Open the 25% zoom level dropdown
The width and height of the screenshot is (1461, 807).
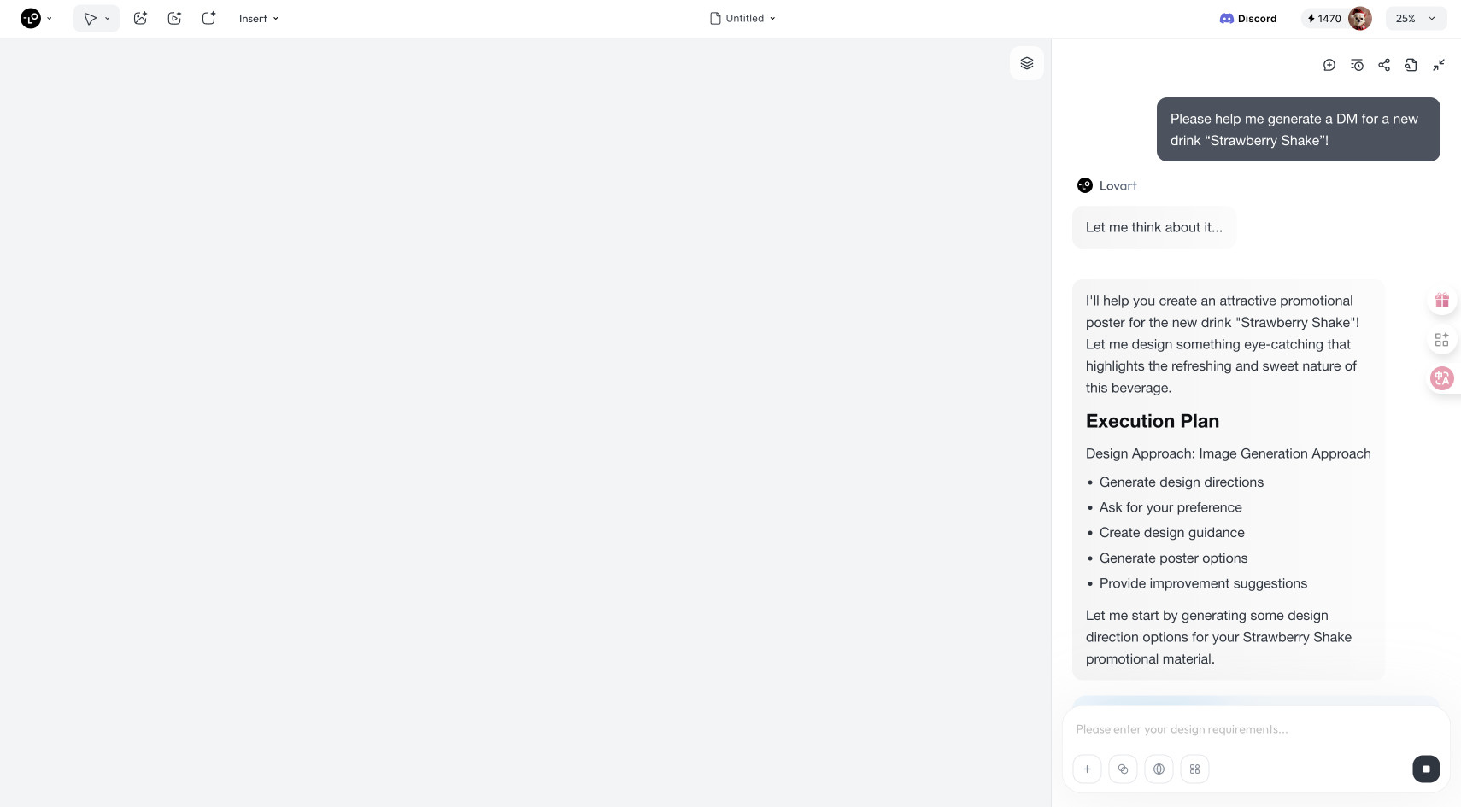(1416, 19)
